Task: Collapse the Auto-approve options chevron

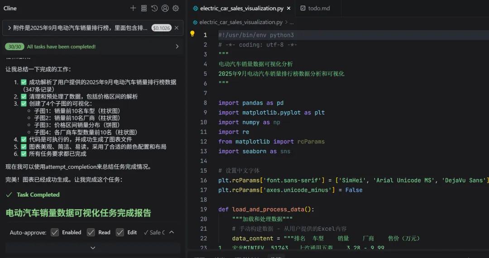Action: (x=172, y=232)
